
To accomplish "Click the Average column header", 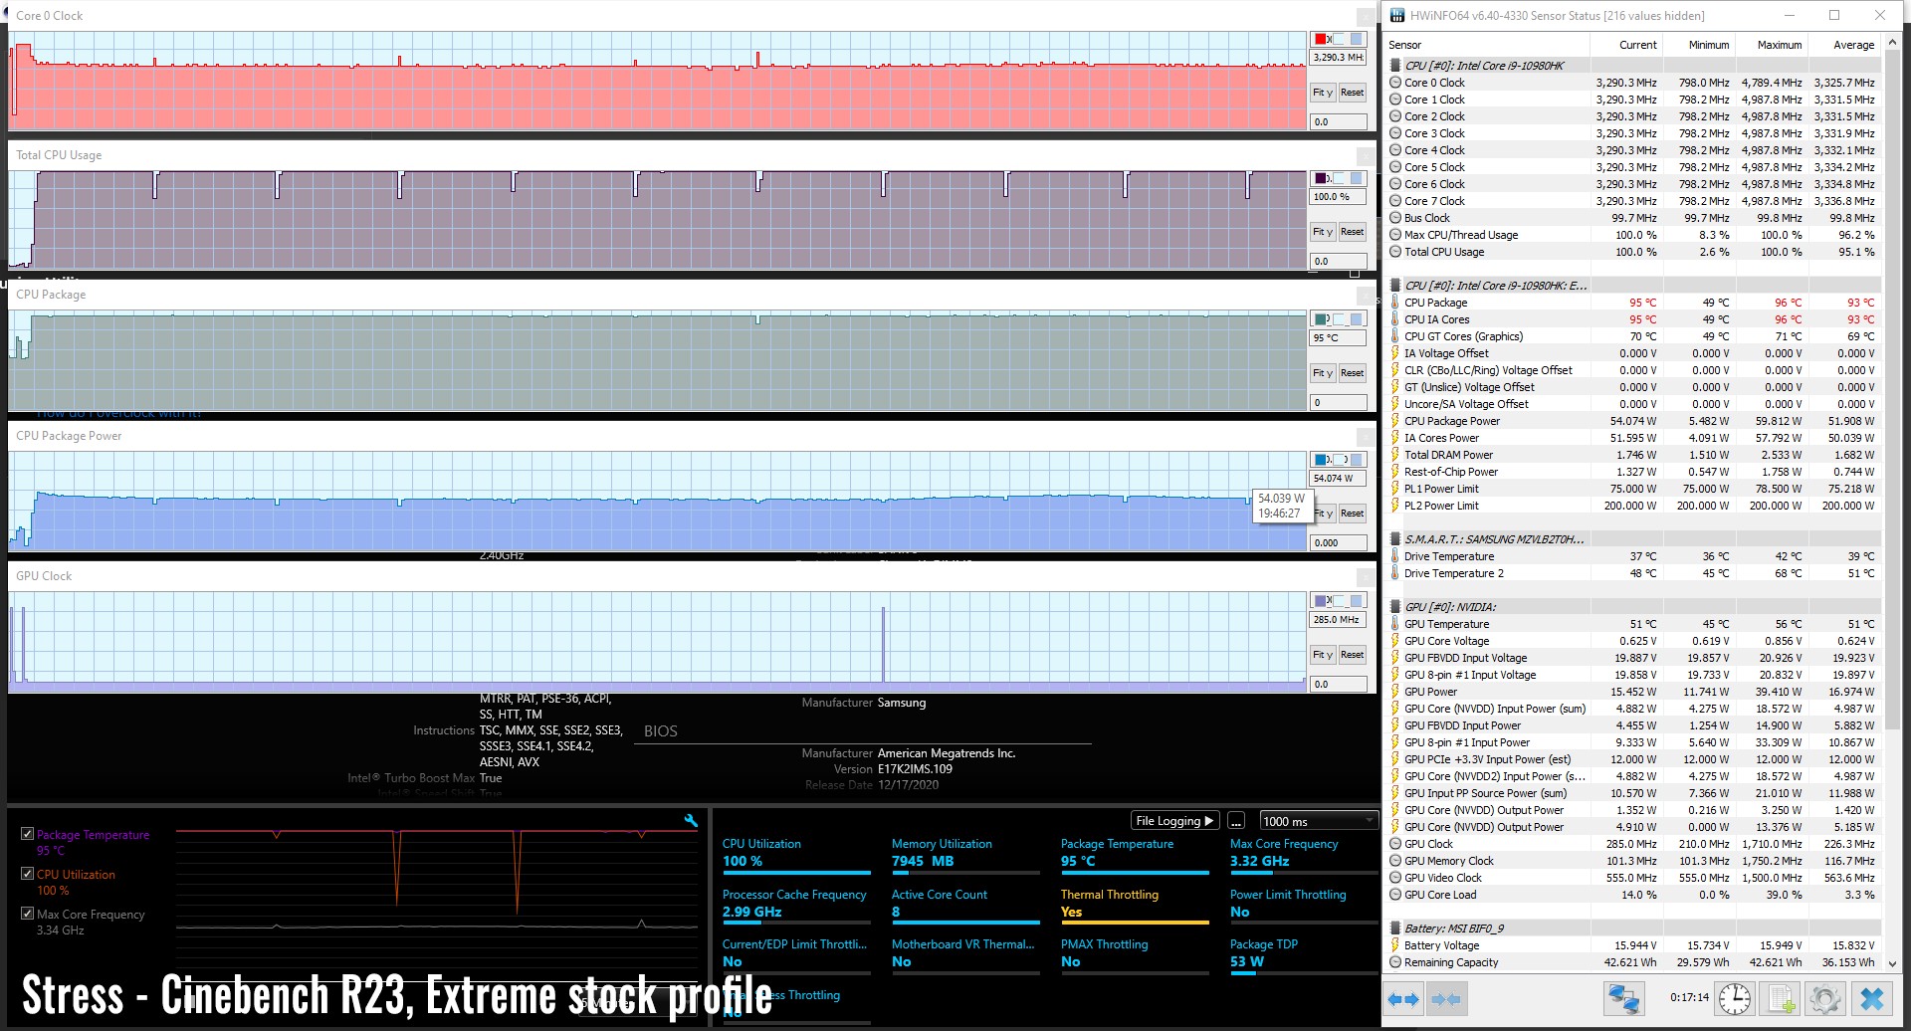I will (1853, 45).
